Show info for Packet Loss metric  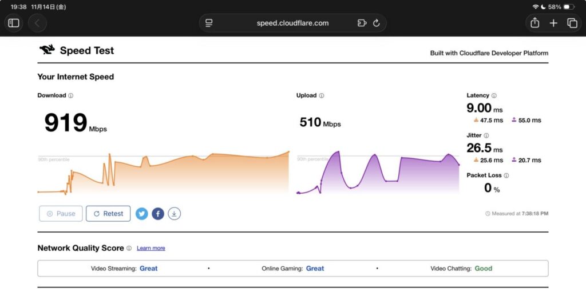(x=506, y=175)
